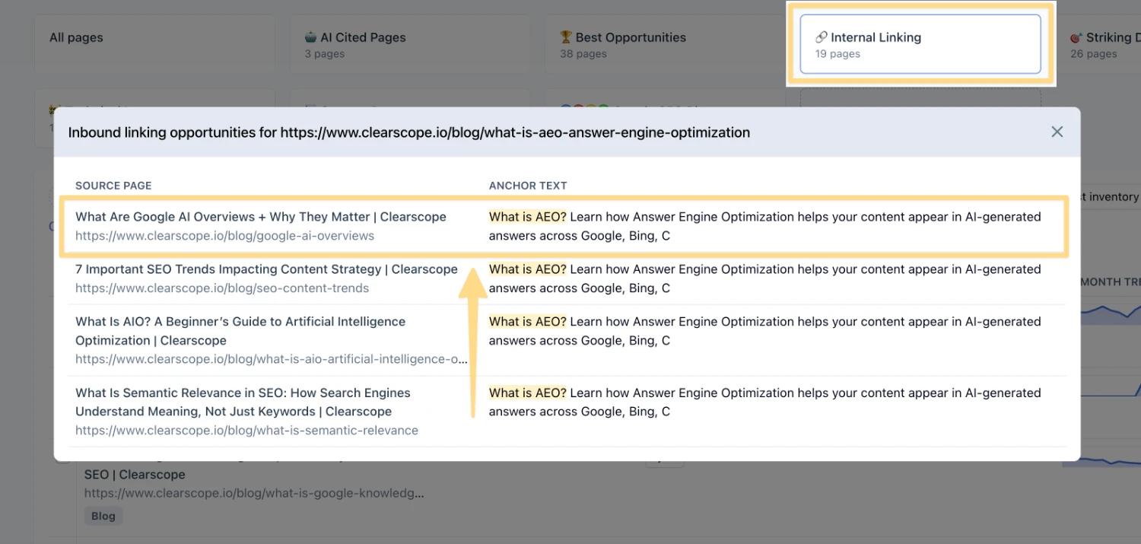Click anchor text in the Google AI Overviews row
Screen dimensions: 1141x544
click(x=764, y=226)
